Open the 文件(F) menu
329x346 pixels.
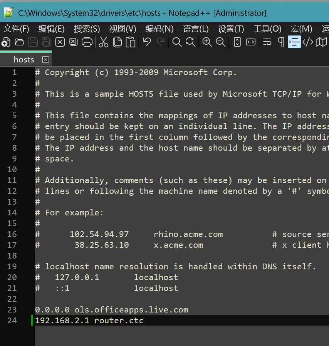[x=17, y=29]
